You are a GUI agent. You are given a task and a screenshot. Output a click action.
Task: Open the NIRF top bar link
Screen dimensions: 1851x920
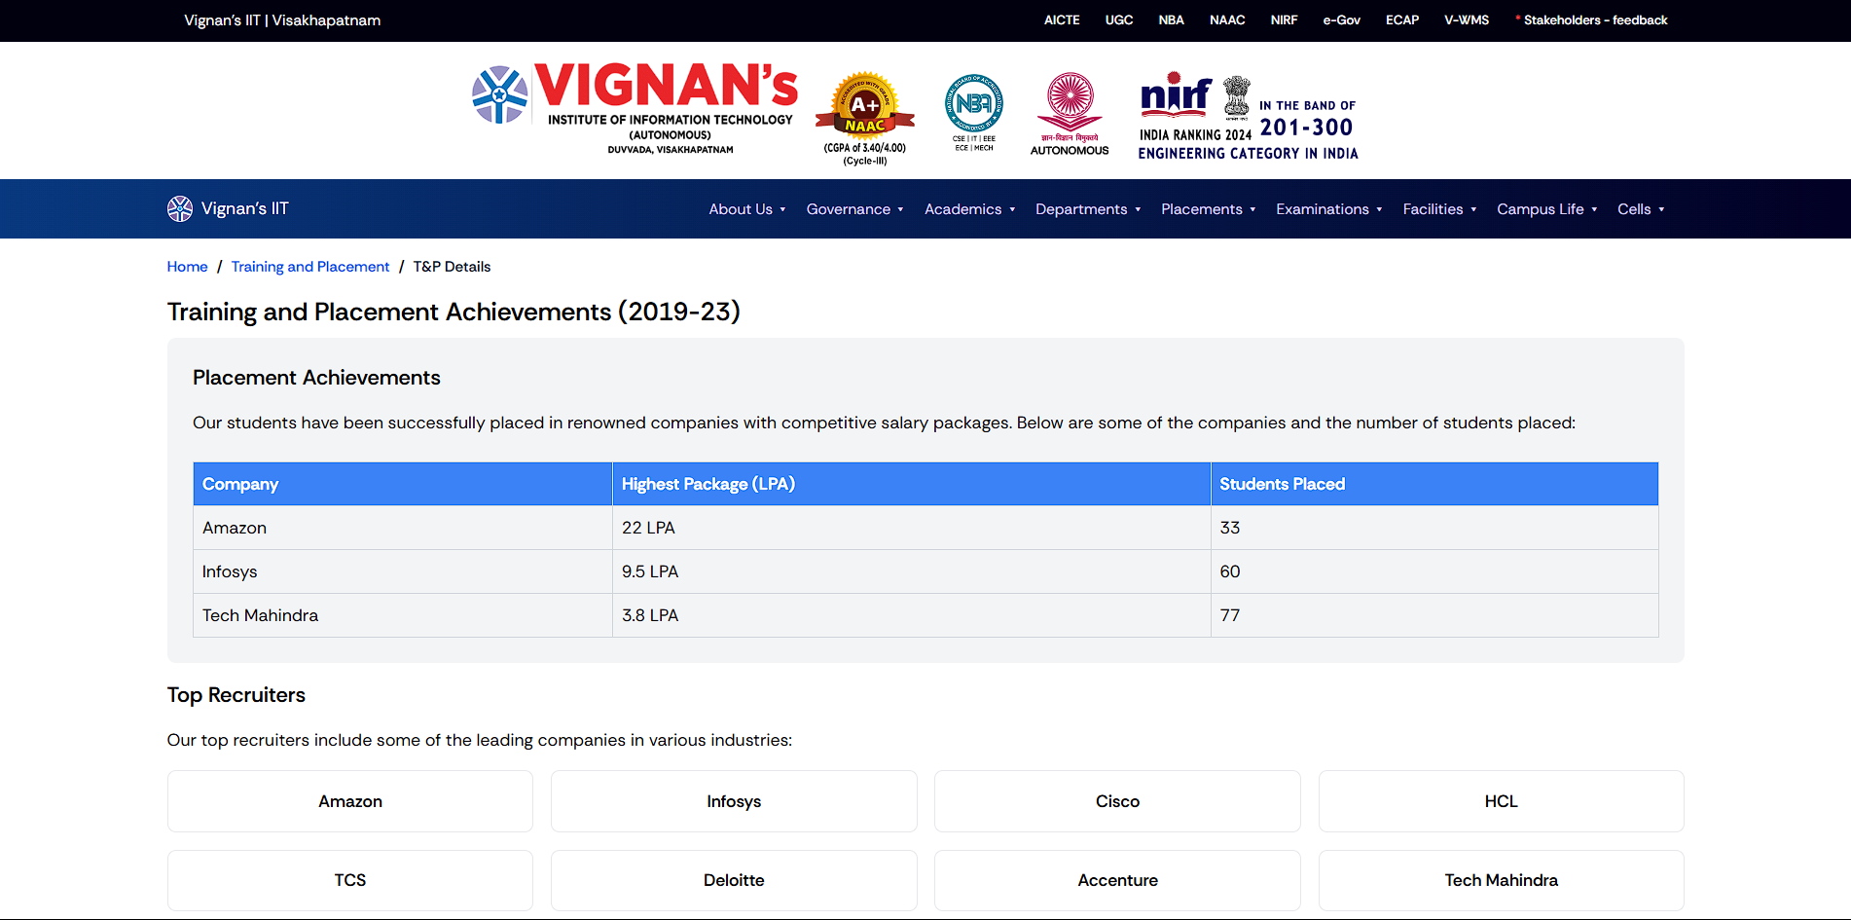[1284, 19]
